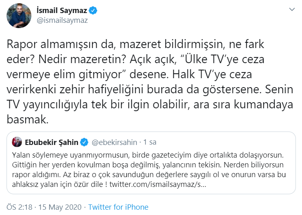This screenshot has width=302, height=215.
Task: Click the verified badge beside İsmail Saymaz
Action: pos(92,10)
